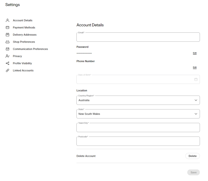Open Communication Preferences section
This screenshot has width=208, height=181.
click(30, 49)
